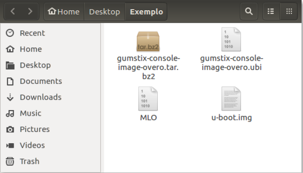Open the search magnifier button
This screenshot has width=303, height=173.
tap(249, 11)
